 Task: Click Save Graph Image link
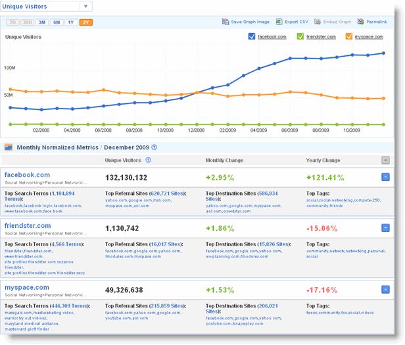[x=250, y=22]
